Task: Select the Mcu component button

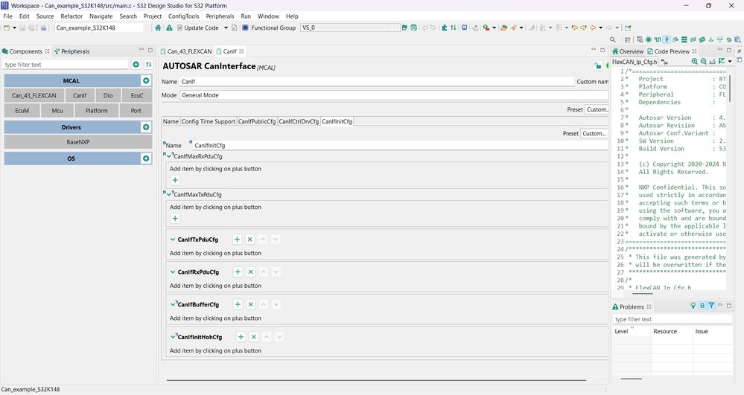Action: (x=57, y=111)
